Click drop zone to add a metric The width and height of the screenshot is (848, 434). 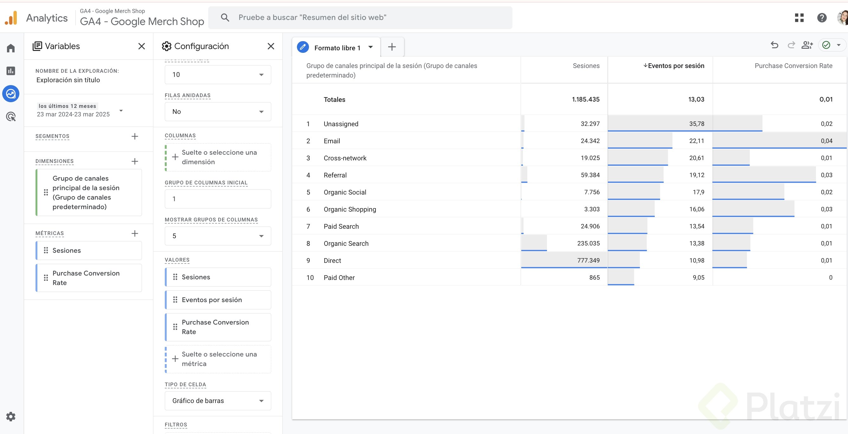[x=218, y=359]
